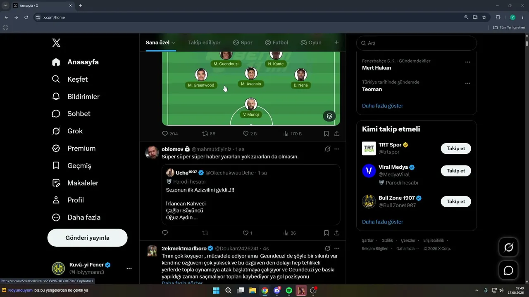Open oblomov's profile avatar
529x297 pixels.
pyautogui.click(x=152, y=153)
